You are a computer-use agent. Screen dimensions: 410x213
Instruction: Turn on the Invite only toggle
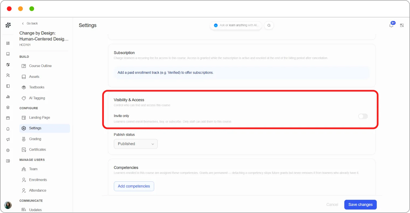tap(363, 116)
